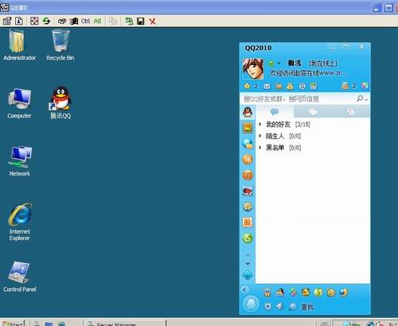Click the QQ penguin sidebar icon
Image resolution: width=398 pixels, height=326 pixels.
[248, 112]
